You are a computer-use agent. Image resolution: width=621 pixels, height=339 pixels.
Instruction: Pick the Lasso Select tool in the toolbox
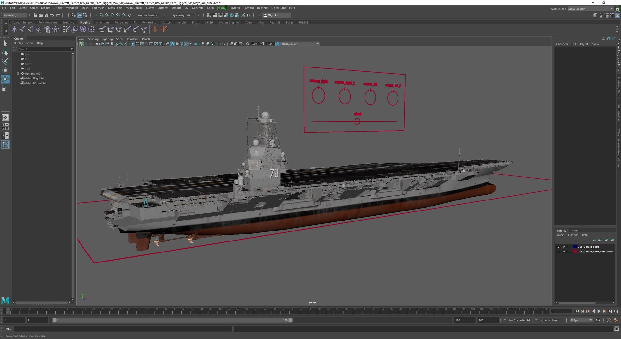coord(5,52)
